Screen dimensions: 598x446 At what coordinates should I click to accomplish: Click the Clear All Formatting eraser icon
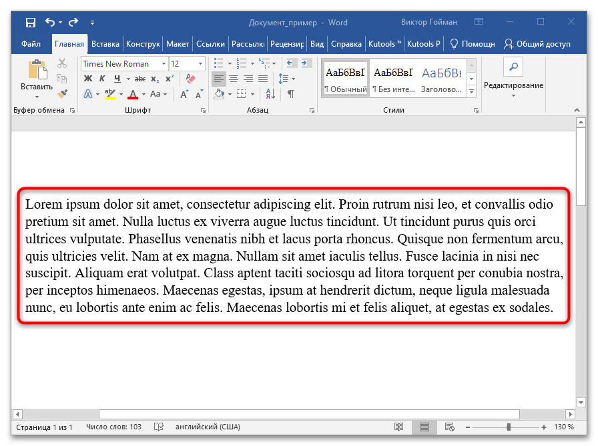point(190,79)
